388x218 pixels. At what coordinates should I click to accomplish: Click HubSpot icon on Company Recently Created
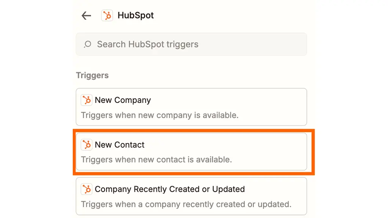point(87,189)
